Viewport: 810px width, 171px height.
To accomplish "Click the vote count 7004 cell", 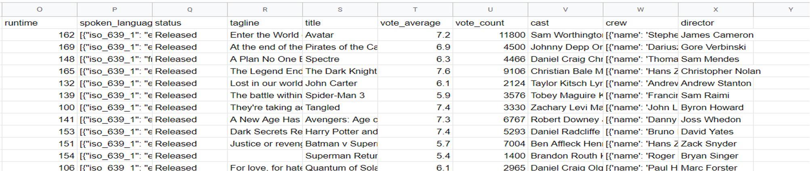I will click(490, 144).
